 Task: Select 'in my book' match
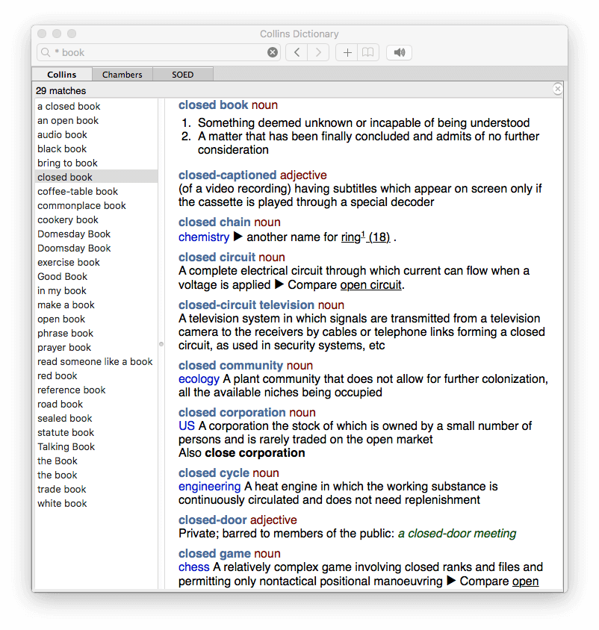pos(96,290)
